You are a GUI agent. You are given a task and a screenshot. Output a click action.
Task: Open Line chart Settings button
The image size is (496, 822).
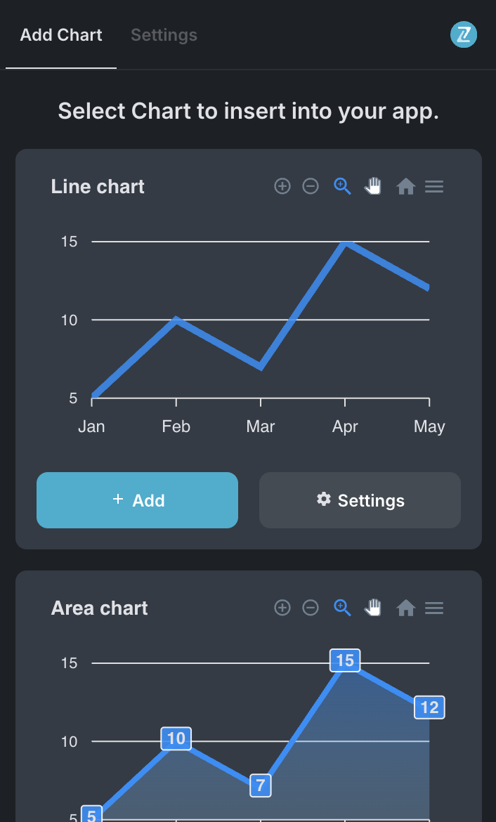pyautogui.click(x=360, y=500)
